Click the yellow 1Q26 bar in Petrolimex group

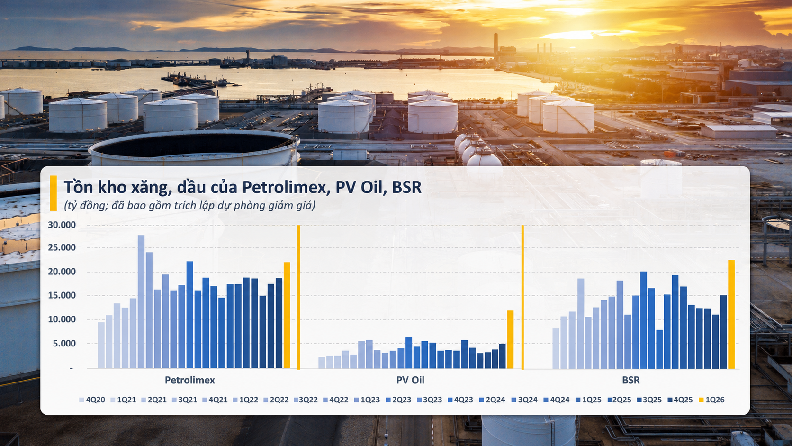coord(287,315)
